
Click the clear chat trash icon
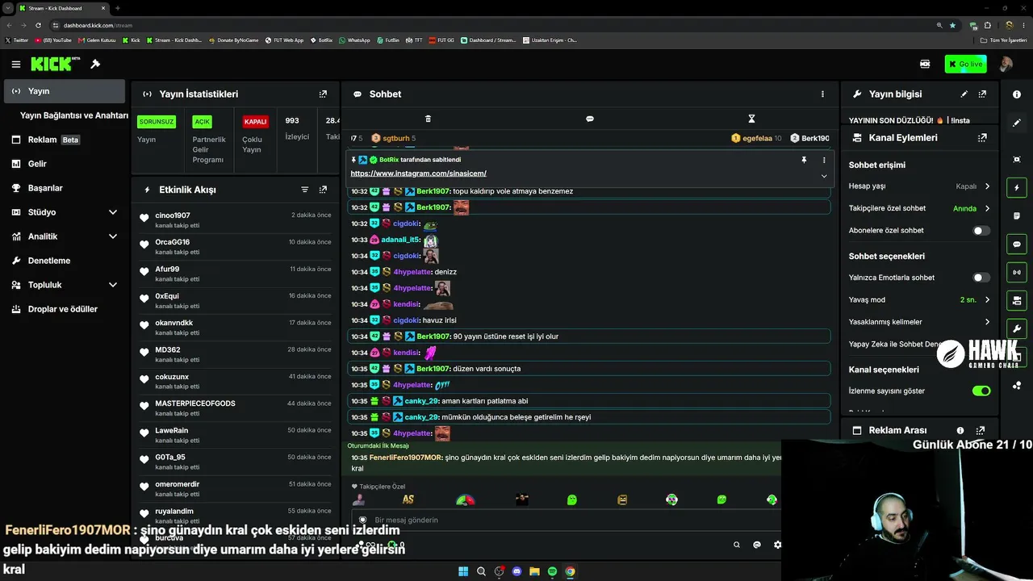[428, 119]
